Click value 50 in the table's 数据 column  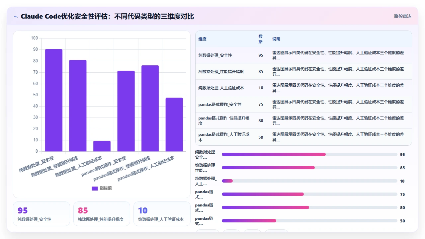pyautogui.click(x=261, y=137)
